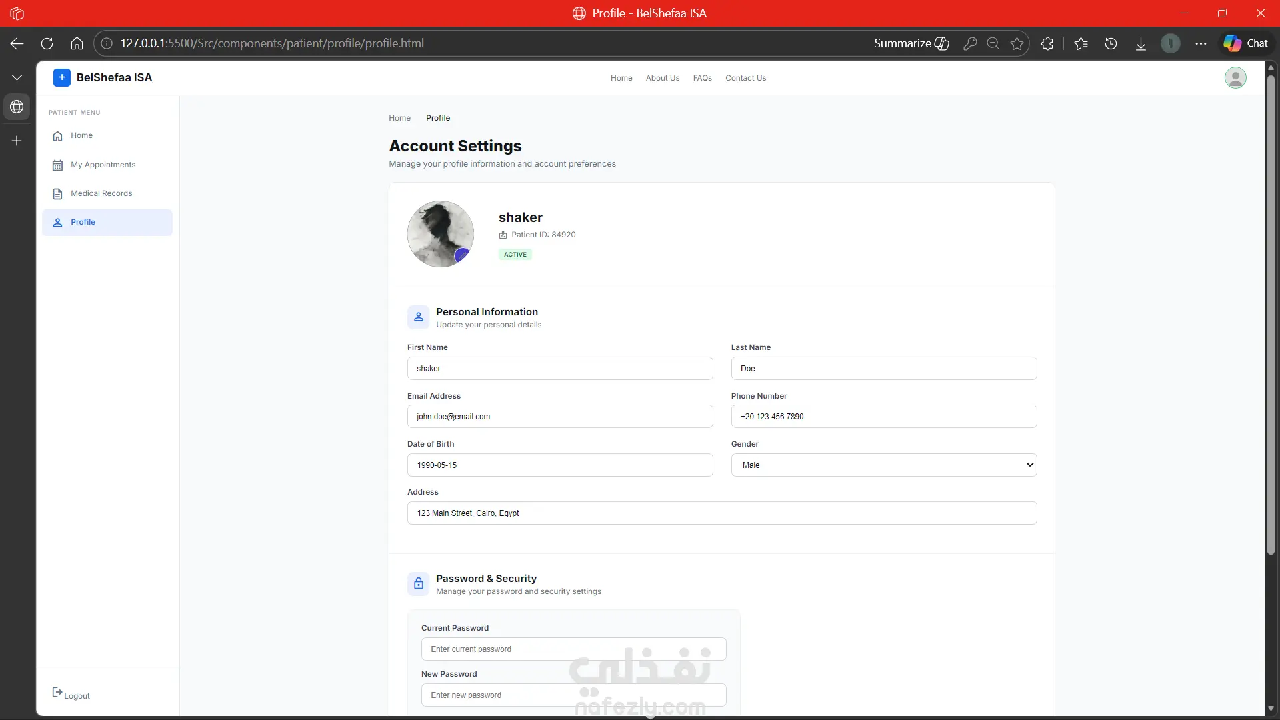Open the Copilot Chat button
Viewport: 1280px width, 720px height.
1245,43
